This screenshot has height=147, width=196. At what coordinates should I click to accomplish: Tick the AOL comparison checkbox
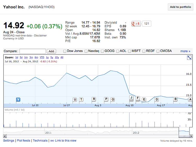coord(118,51)
